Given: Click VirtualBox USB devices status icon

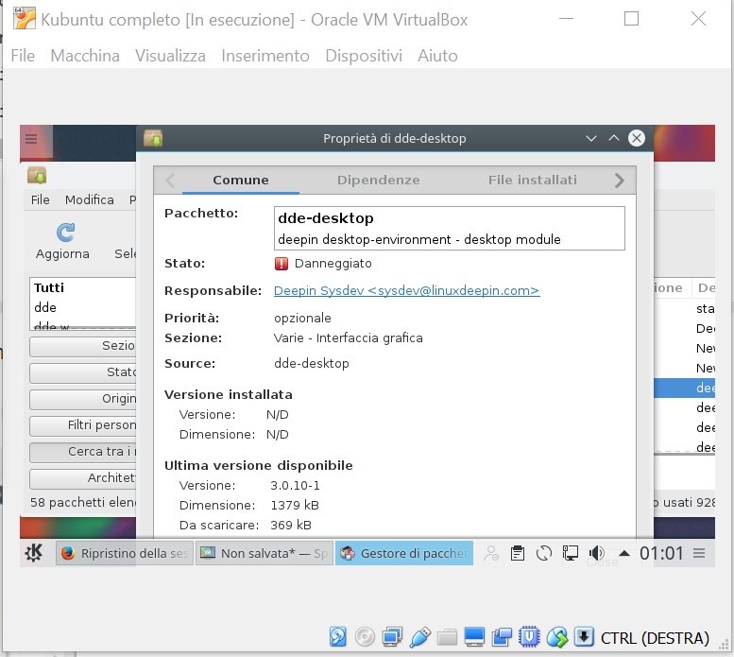Looking at the screenshot, I should 419,637.
